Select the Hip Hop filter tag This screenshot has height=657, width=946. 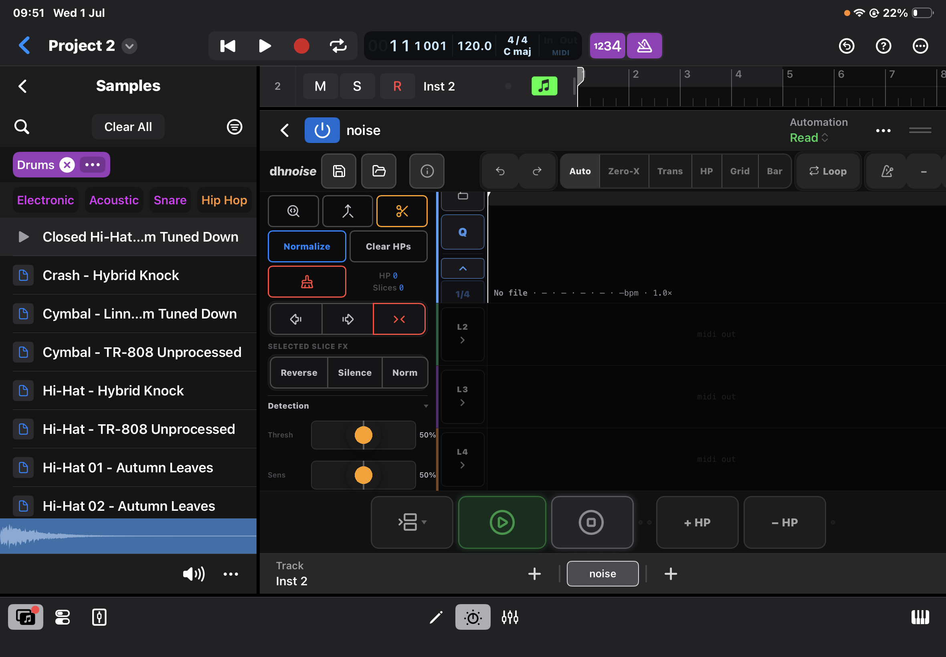click(224, 200)
